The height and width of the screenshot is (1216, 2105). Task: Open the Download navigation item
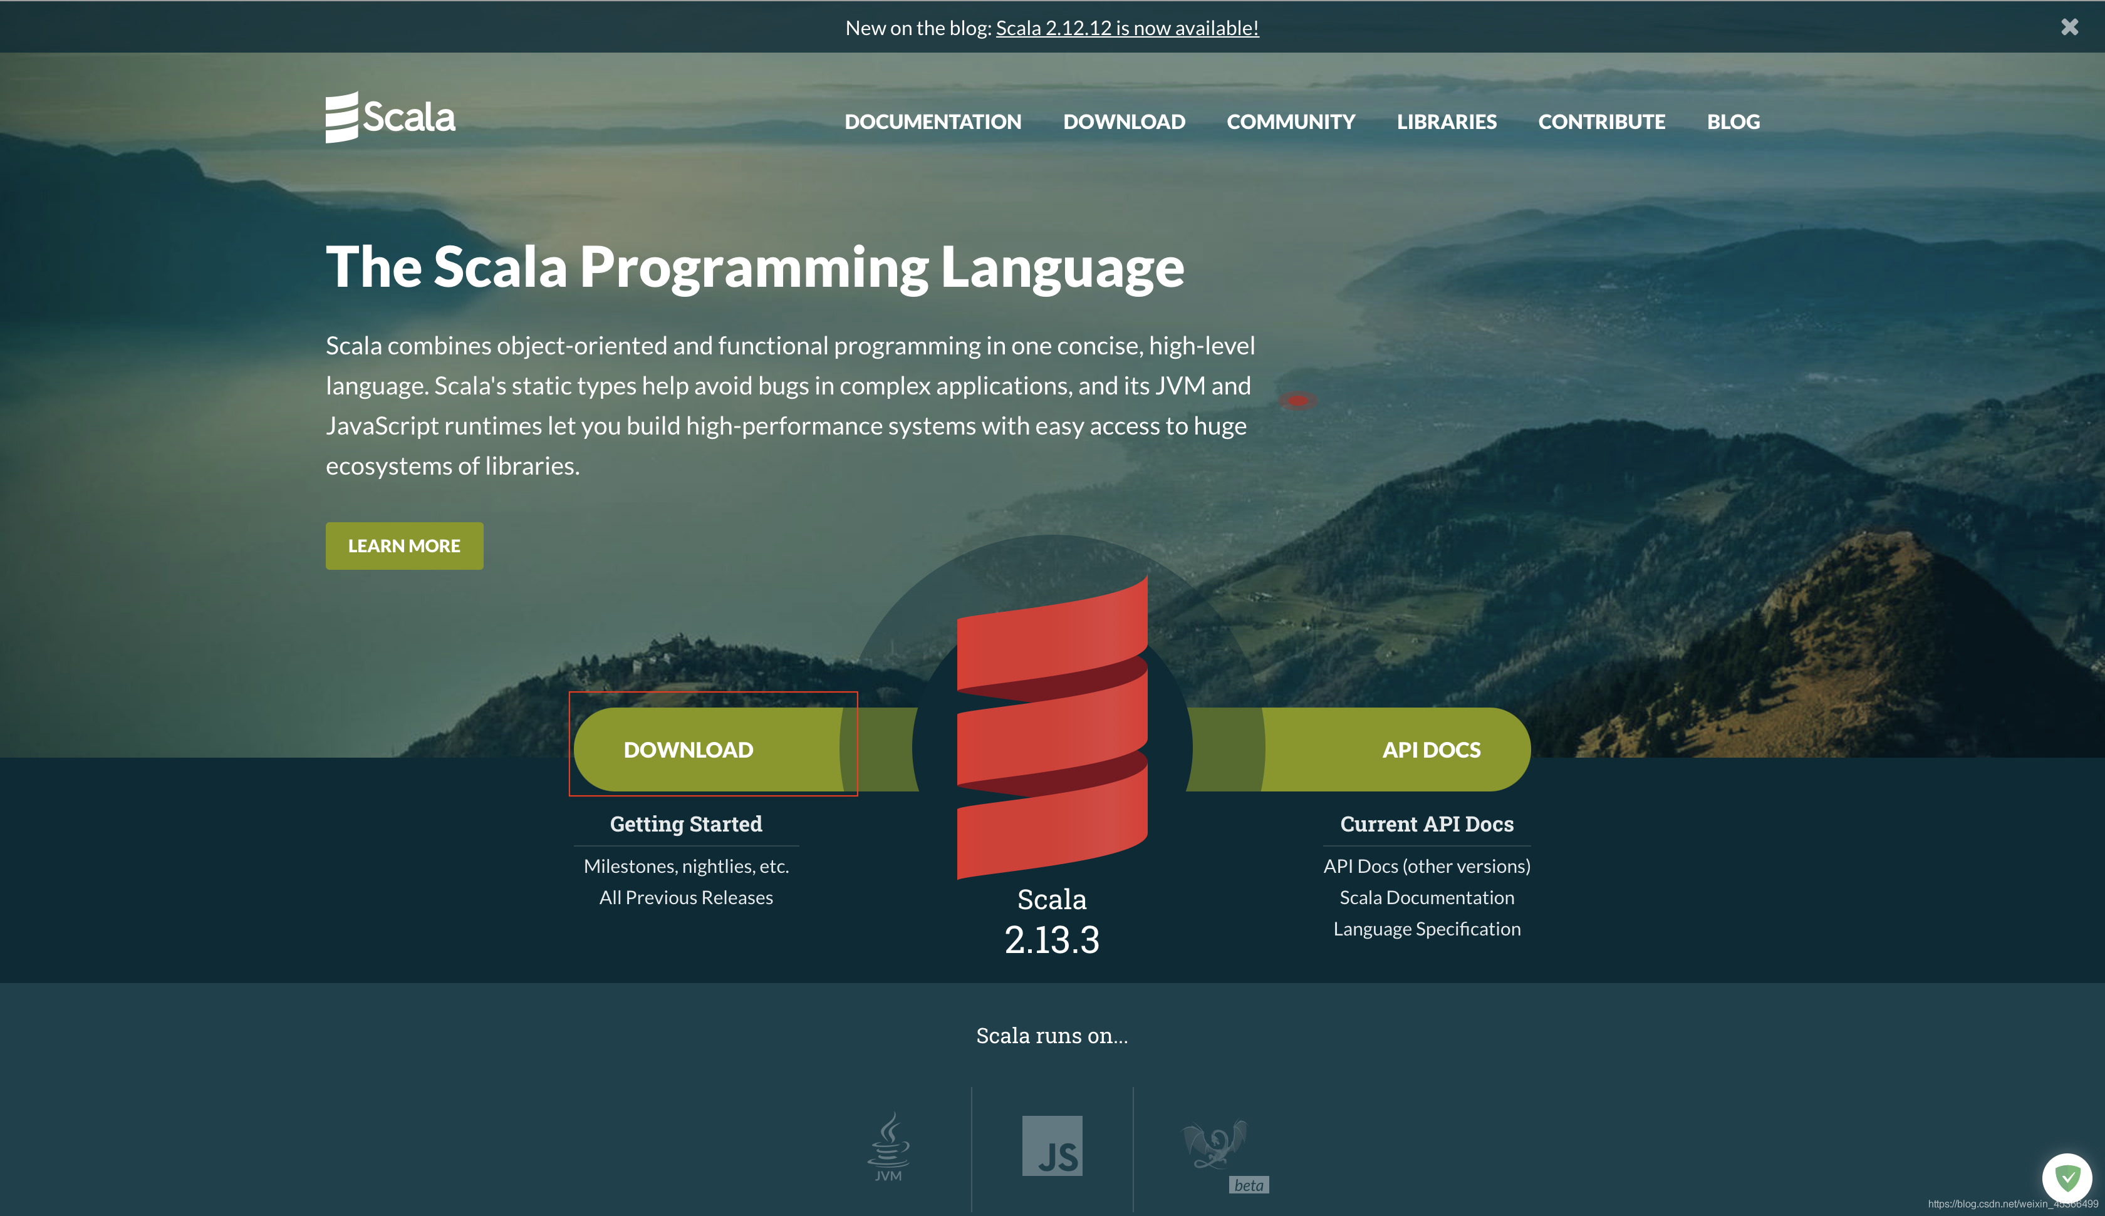pyautogui.click(x=1123, y=122)
